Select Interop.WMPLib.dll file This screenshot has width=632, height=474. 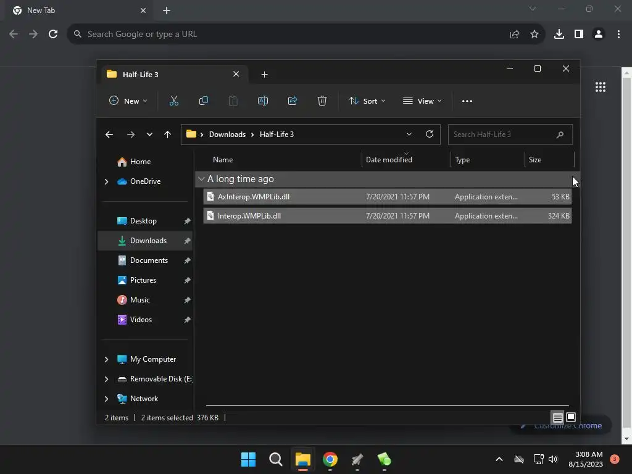click(388, 216)
